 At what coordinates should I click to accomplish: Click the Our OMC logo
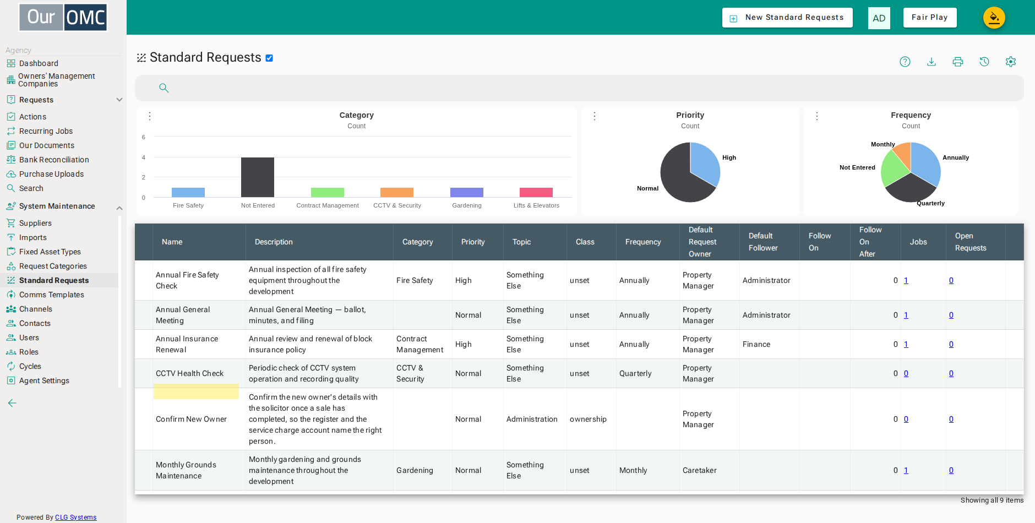63,17
